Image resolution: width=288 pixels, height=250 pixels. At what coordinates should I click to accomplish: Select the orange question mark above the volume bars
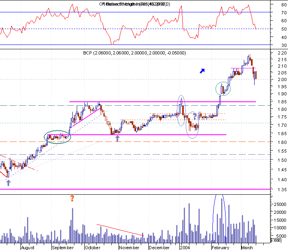tap(72, 198)
